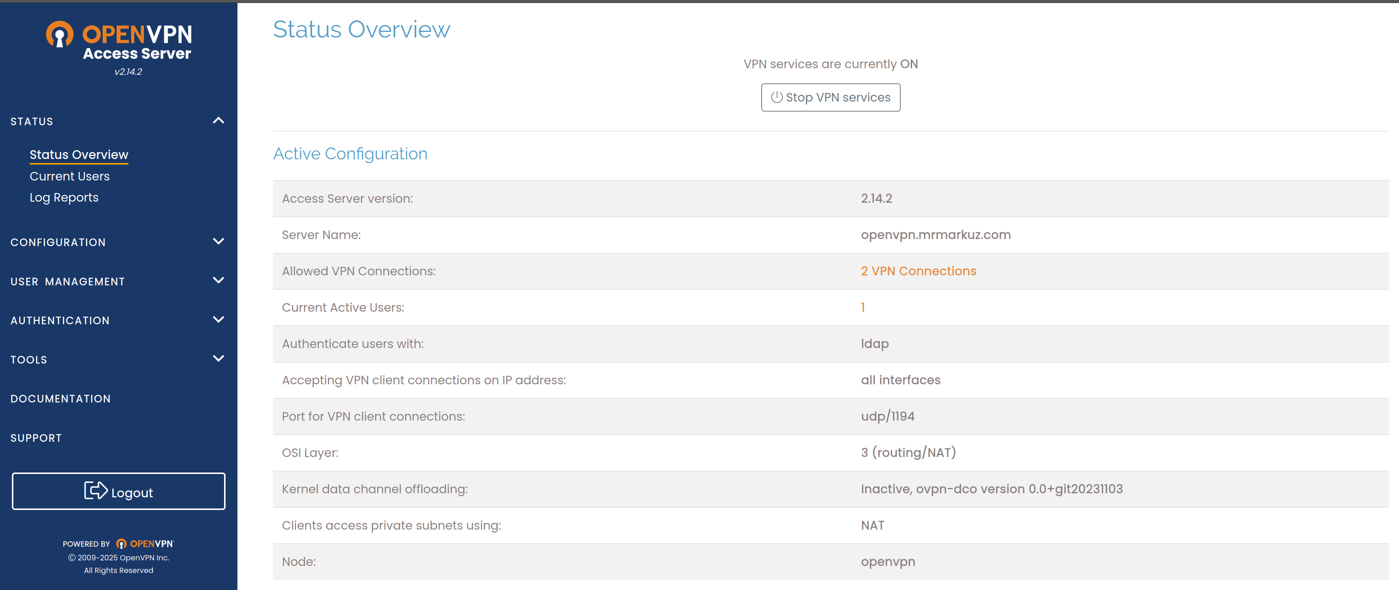Screen dimensions: 1399x590
Task: Click the Logout arrow icon
Action: 96,490
